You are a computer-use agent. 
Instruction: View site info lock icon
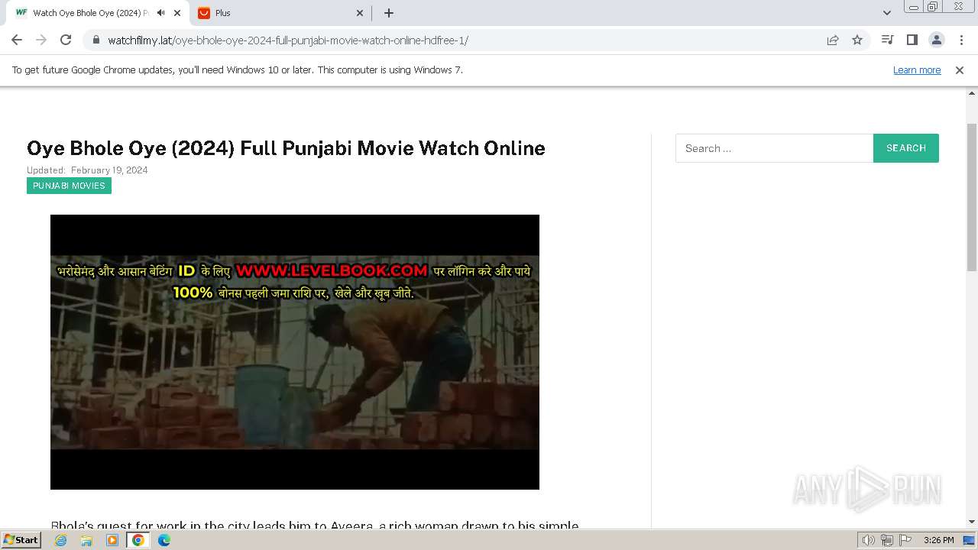pyautogui.click(x=96, y=40)
